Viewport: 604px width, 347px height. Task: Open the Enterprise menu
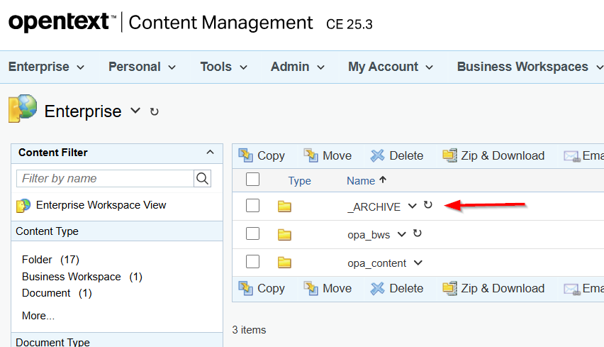[x=47, y=67]
